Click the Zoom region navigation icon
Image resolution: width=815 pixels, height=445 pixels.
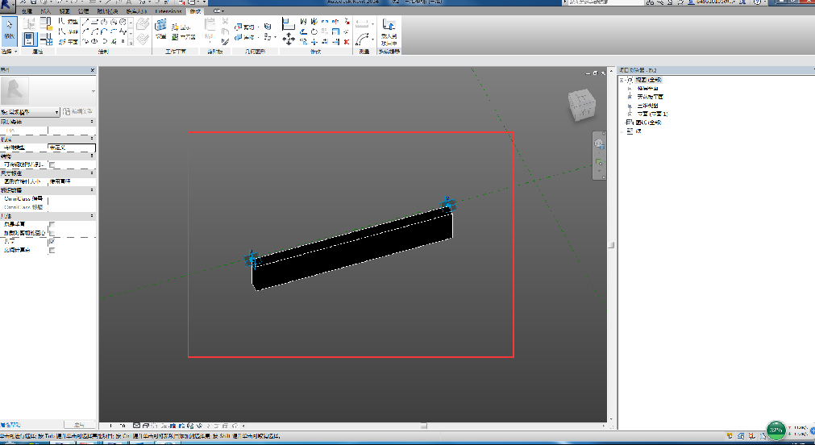tap(599, 163)
